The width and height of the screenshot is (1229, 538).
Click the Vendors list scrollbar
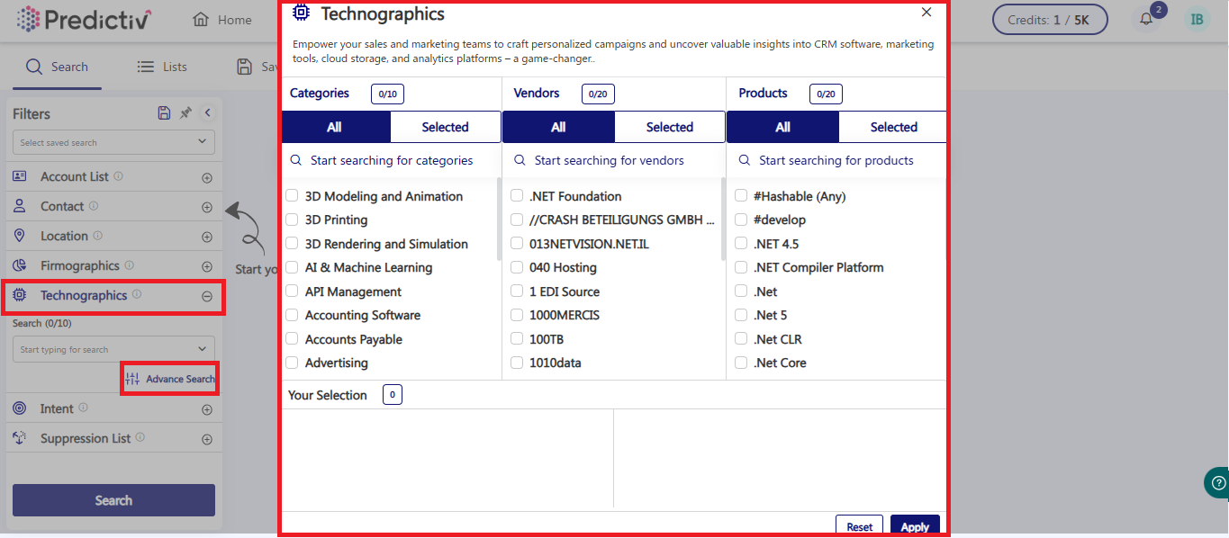click(722, 219)
